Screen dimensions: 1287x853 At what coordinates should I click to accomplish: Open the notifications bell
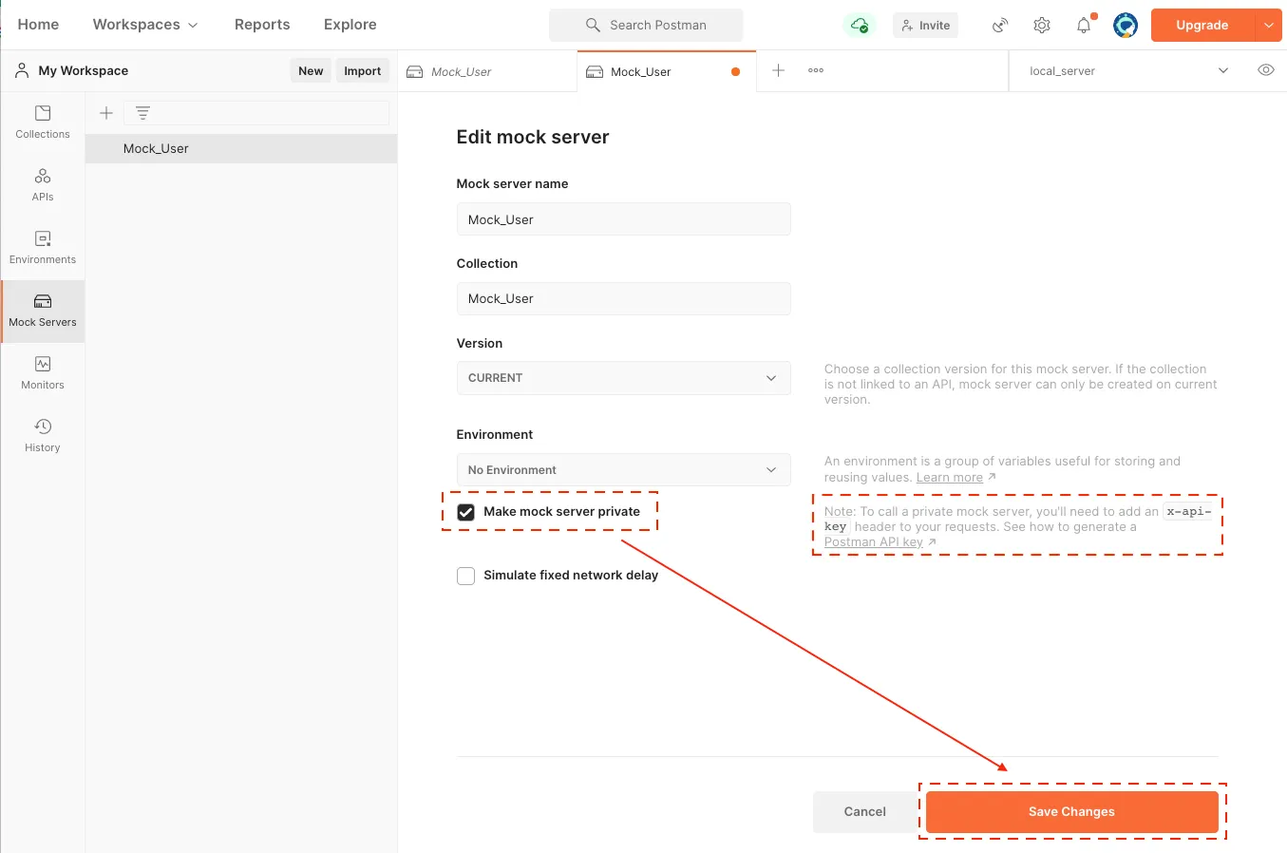(1084, 26)
